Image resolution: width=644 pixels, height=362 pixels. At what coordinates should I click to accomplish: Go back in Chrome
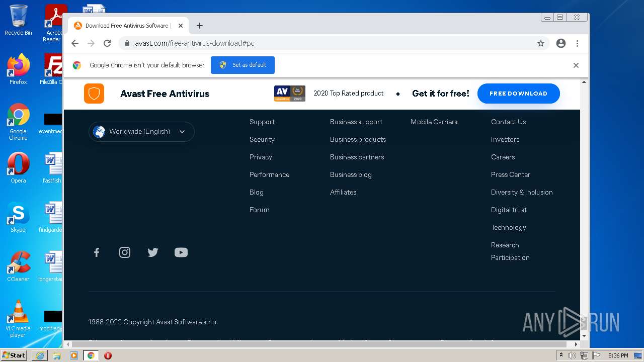pos(75,43)
